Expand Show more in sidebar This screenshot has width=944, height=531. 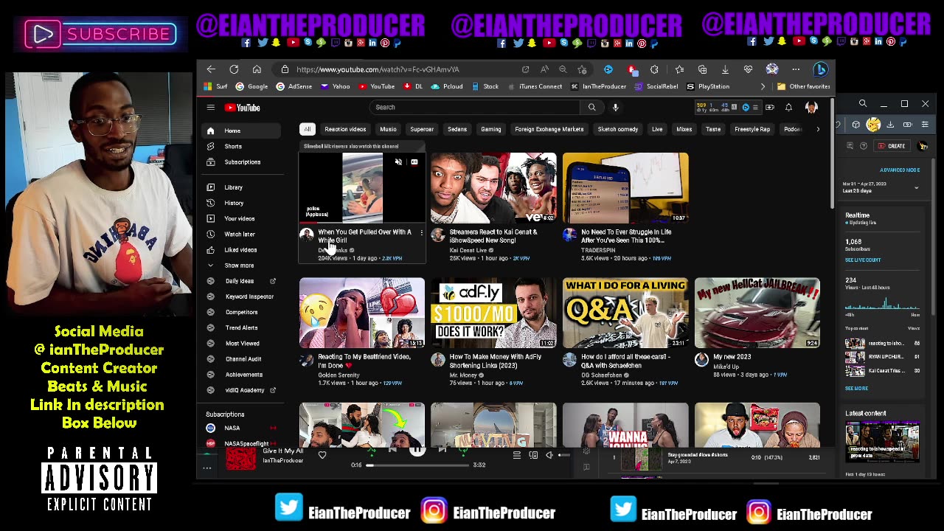tap(242, 265)
